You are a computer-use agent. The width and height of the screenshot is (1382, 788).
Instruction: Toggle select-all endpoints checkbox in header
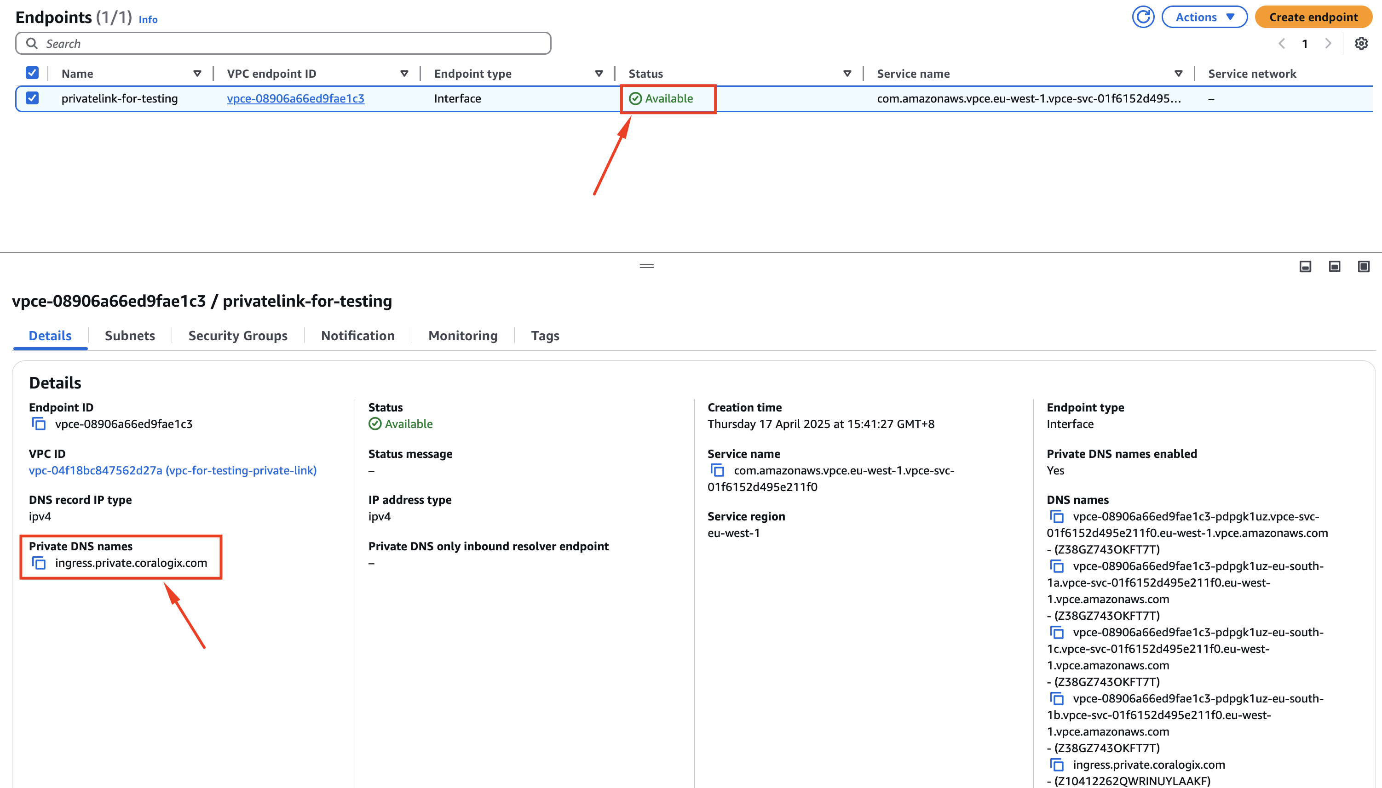pyautogui.click(x=33, y=73)
